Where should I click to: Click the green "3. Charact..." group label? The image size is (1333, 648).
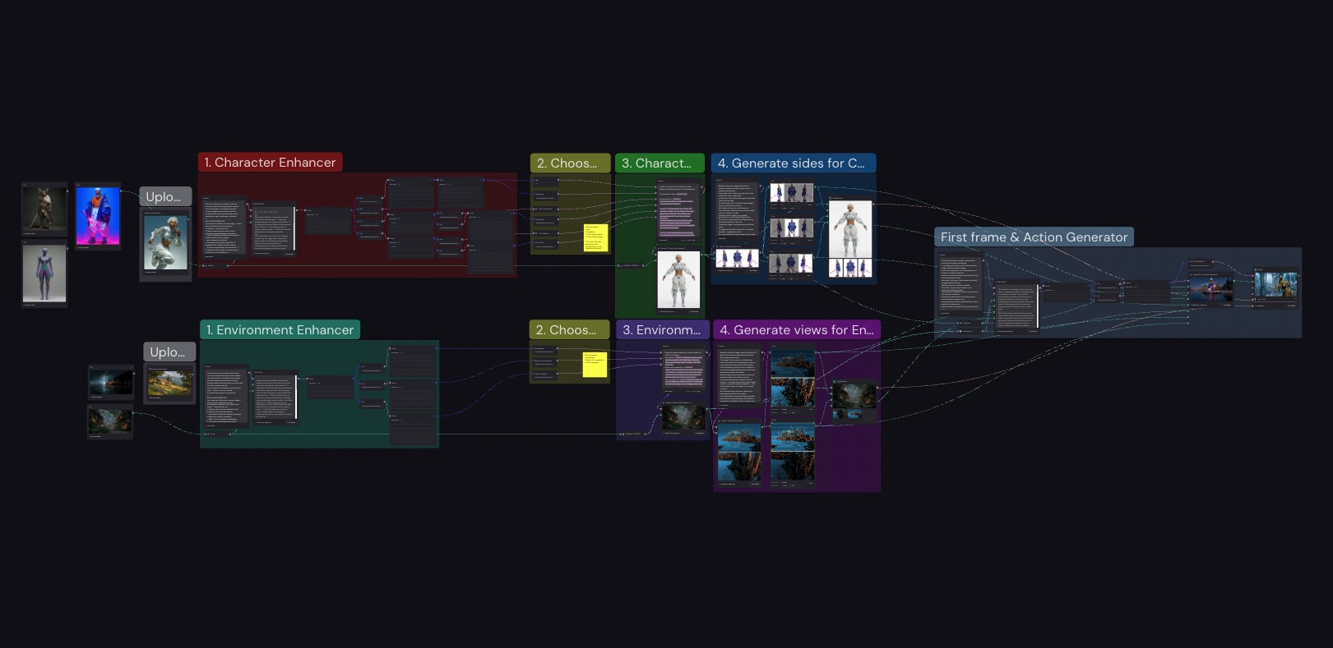point(659,163)
